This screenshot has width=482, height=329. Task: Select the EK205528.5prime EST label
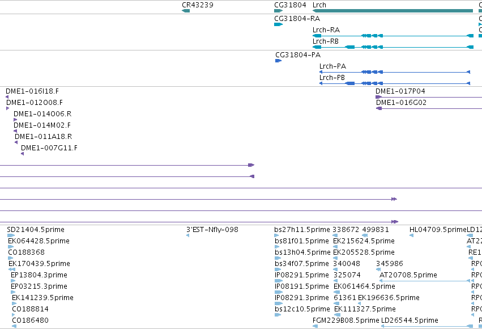(x=364, y=252)
